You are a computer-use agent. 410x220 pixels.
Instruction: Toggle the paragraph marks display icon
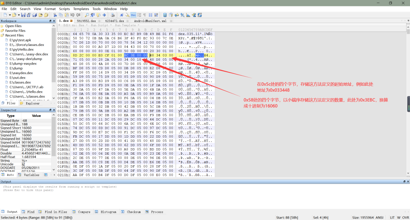[145, 15]
